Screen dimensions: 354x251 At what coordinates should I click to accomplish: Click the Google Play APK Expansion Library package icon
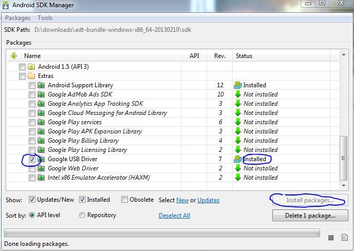[41, 131]
